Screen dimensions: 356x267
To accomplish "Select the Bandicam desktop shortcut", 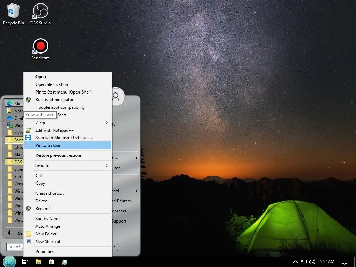I will (40, 49).
